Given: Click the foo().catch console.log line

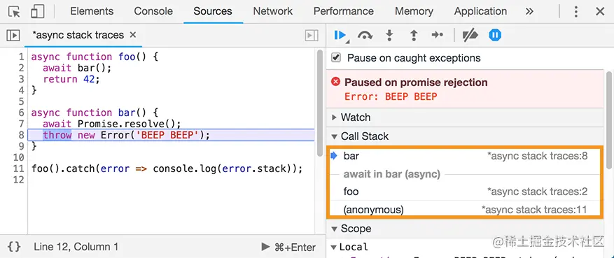Looking at the screenshot, I should (x=167, y=169).
